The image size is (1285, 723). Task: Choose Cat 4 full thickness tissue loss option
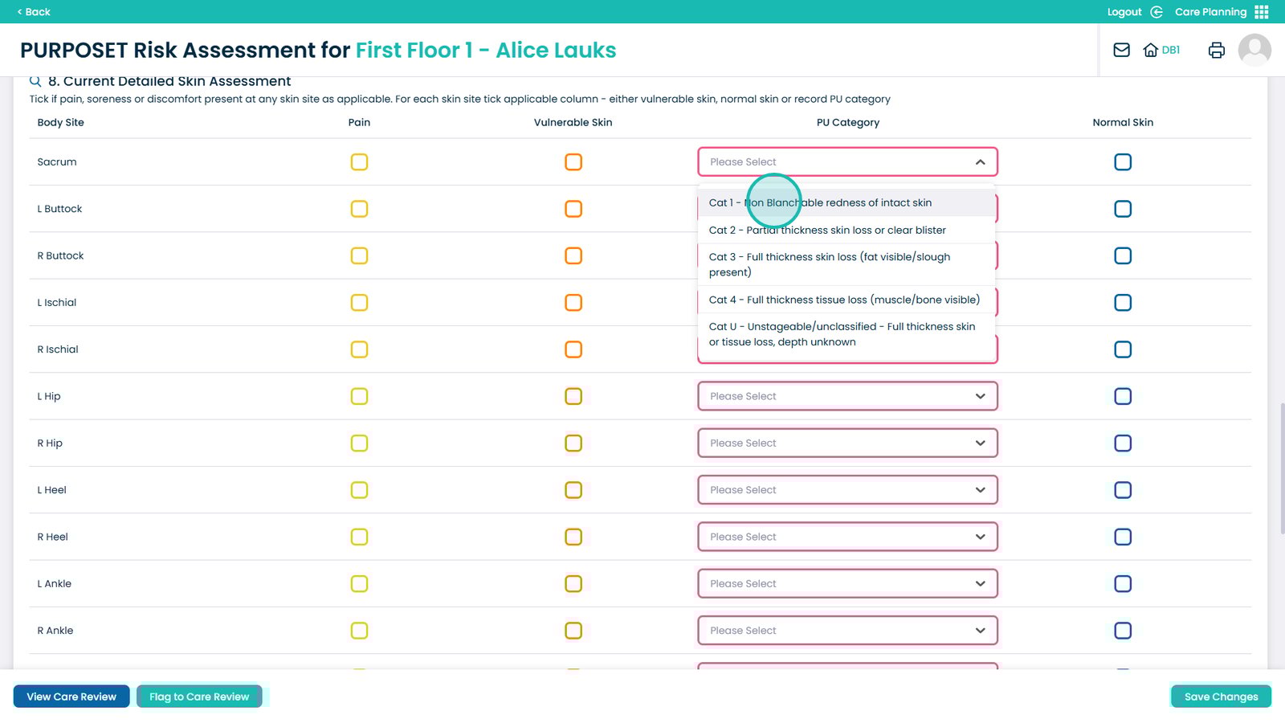pos(844,300)
